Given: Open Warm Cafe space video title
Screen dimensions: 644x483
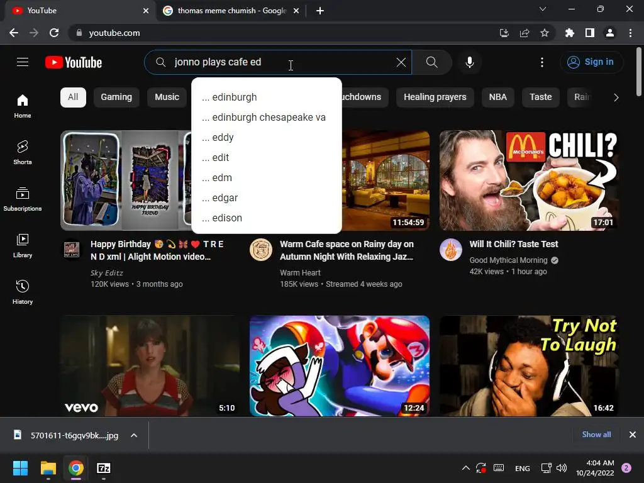Looking at the screenshot, I should (347, 250).
